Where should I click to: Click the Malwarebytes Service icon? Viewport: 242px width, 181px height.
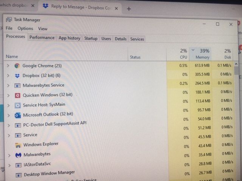pyautogui.click(x=17, y=86)
